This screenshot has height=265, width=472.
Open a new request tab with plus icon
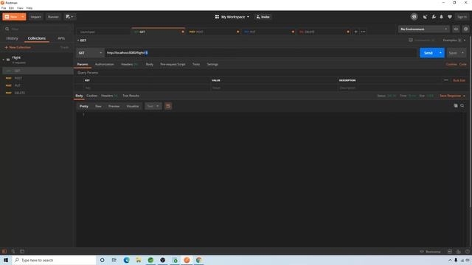[355, 32]
